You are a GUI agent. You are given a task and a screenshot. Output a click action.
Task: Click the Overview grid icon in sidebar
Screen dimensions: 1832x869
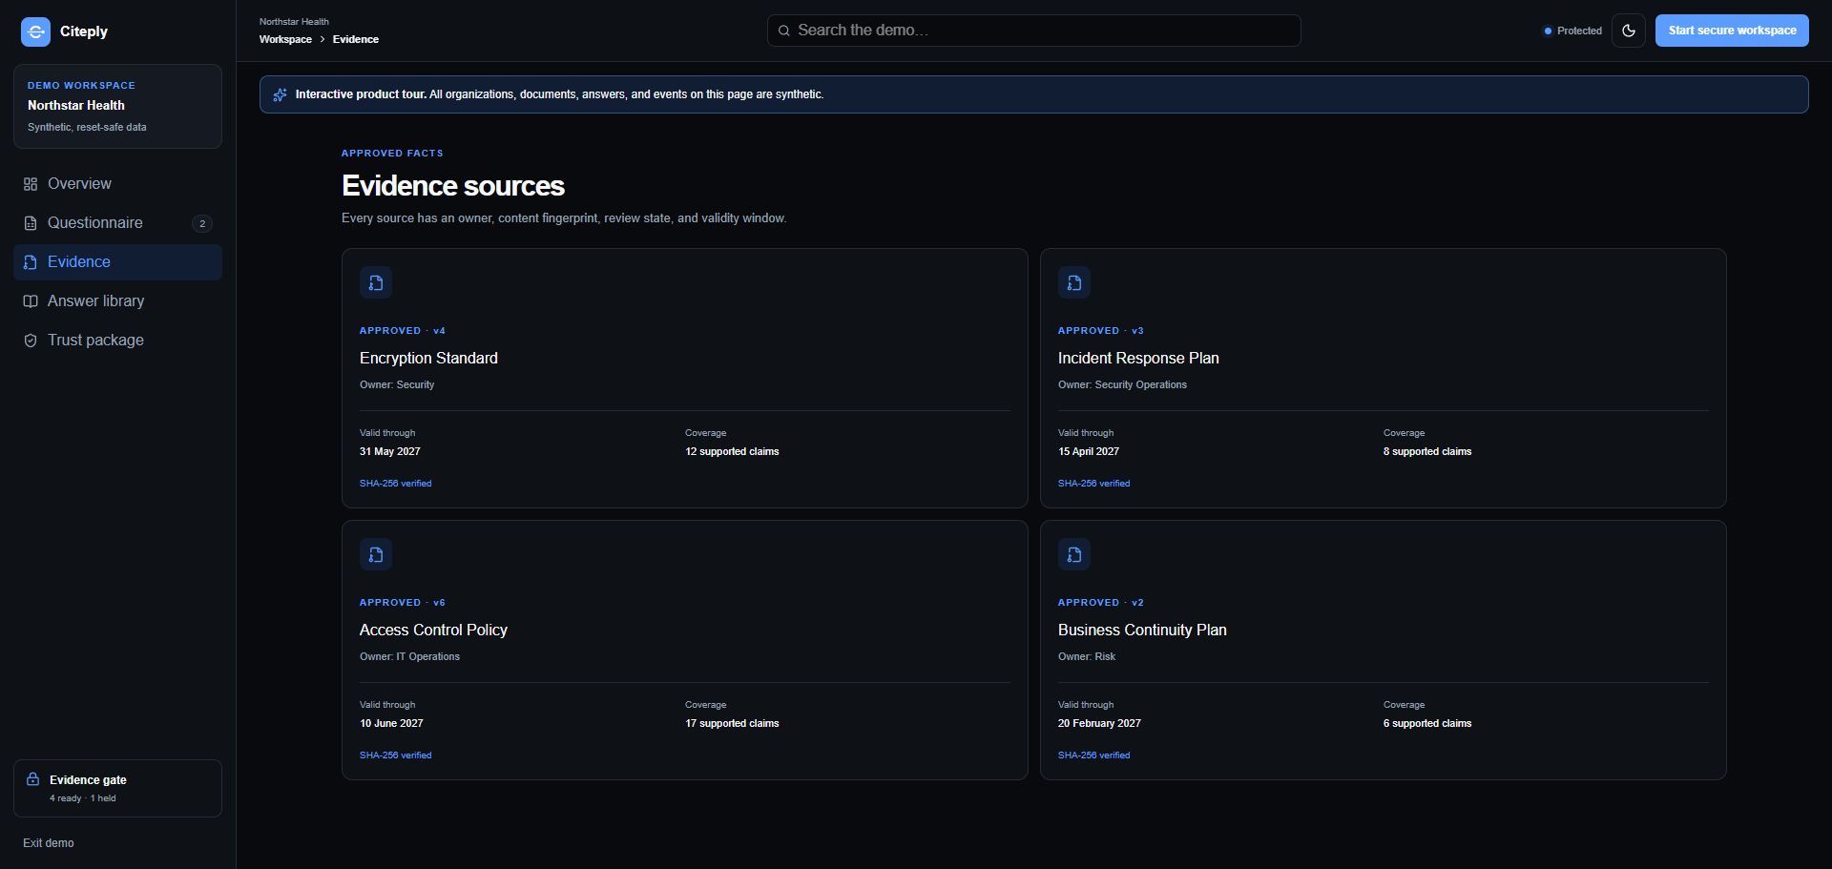pyautogui.click(x=31, y=184)
